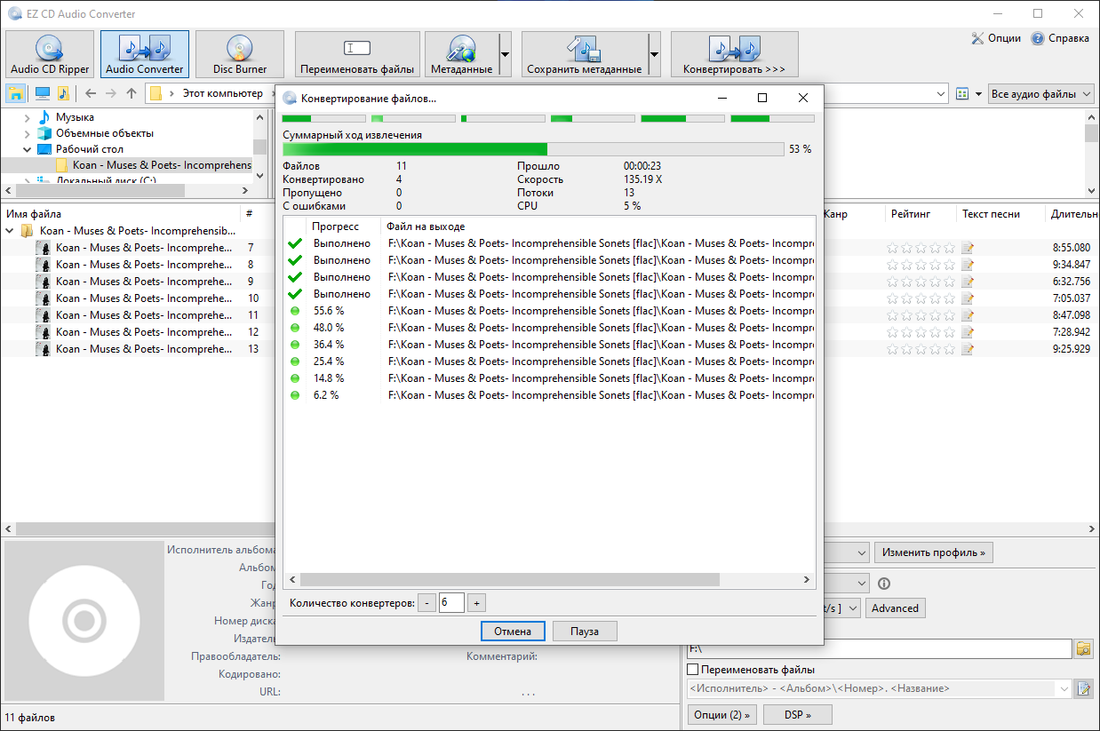This screenshot has height=731, width=1100.
Task: Open lyrics editor for first track
Action: click(968, 248)
